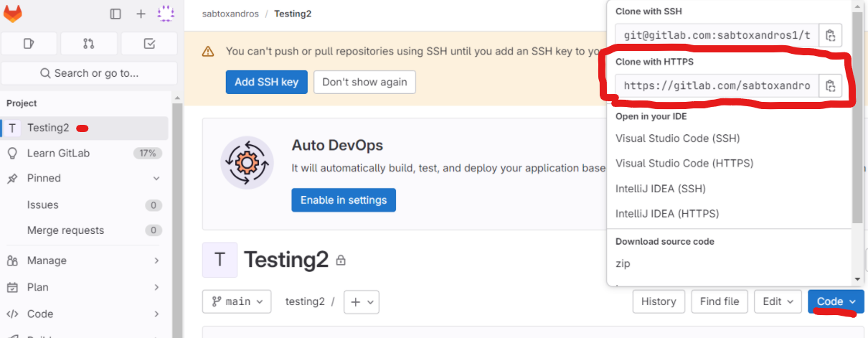Click the Add SSH key button
Image resolution: width=868 pixels, height=338 pixels.
coord(266,82)
